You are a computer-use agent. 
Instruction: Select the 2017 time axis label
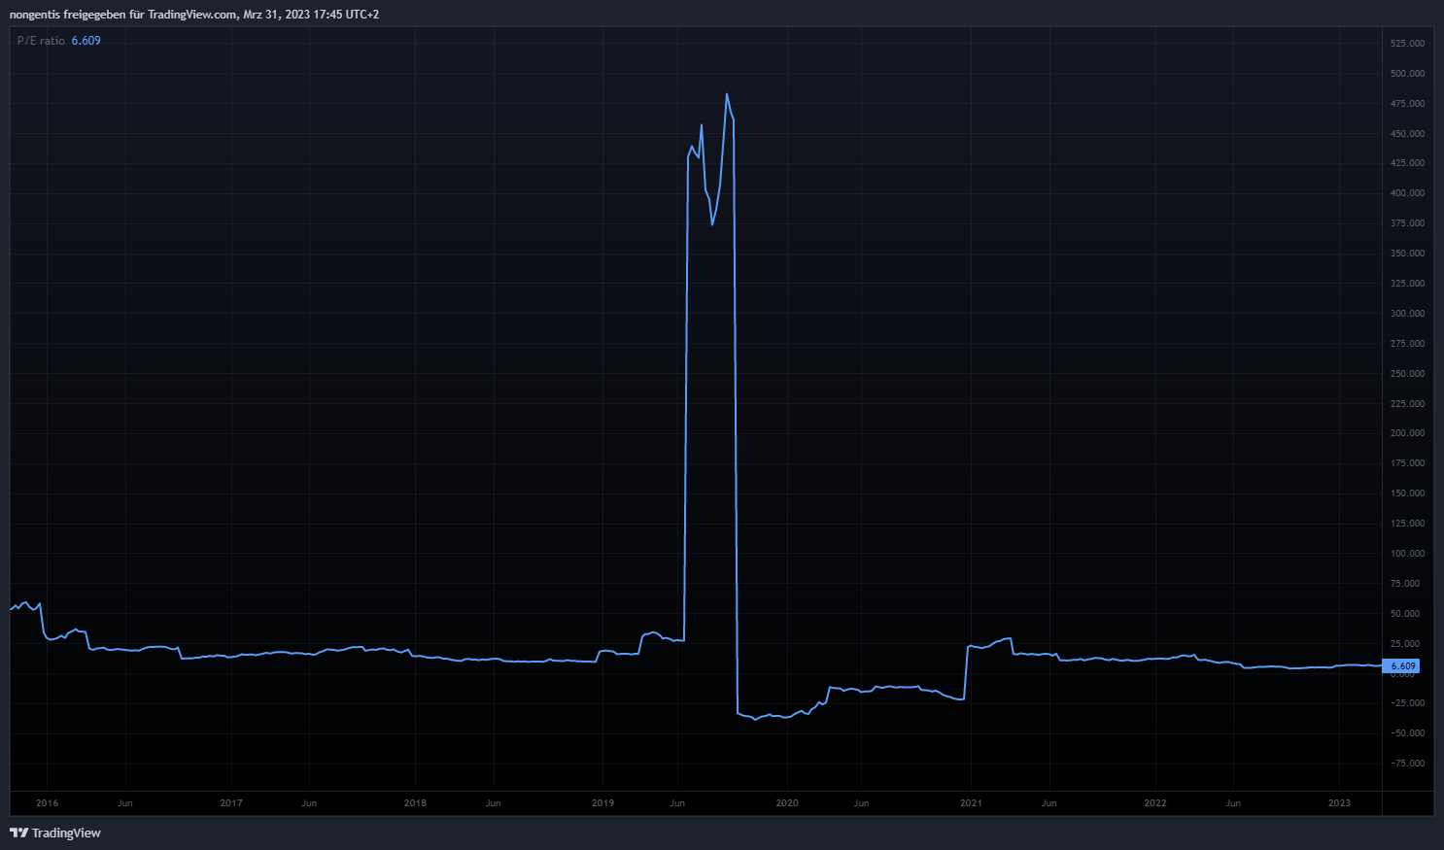pyautogui.click(x=231, y=803)
